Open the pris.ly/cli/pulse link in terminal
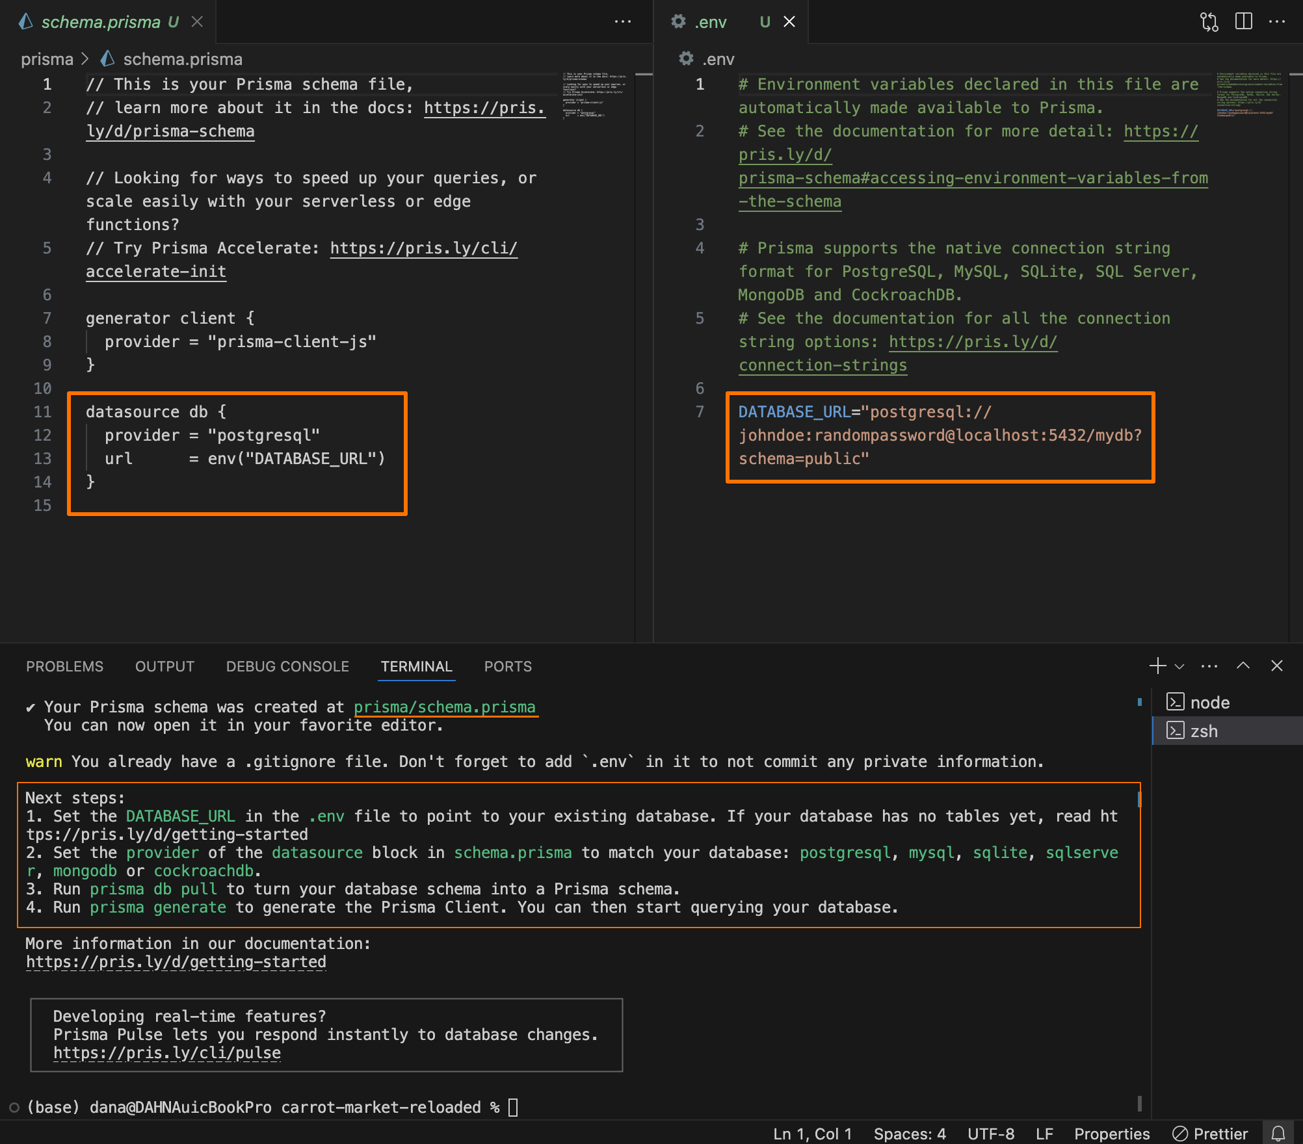 (x=167, y=1053)
